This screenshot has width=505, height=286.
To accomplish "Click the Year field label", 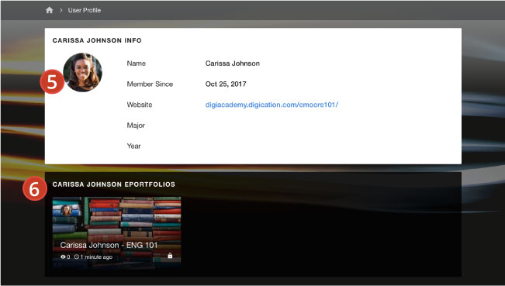I will (x=133, y=146).
